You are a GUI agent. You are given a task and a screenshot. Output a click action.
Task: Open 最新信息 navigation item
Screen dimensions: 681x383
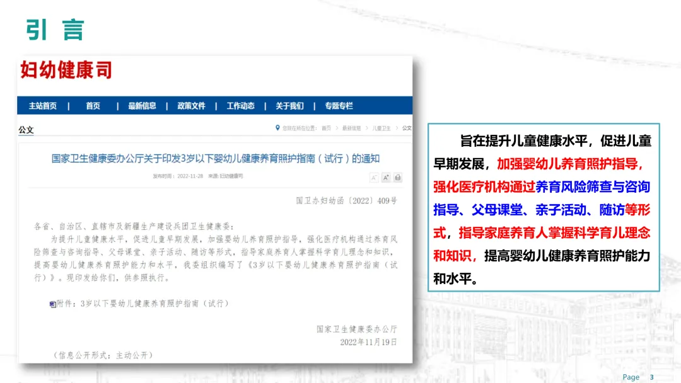(x=142, y=106)
